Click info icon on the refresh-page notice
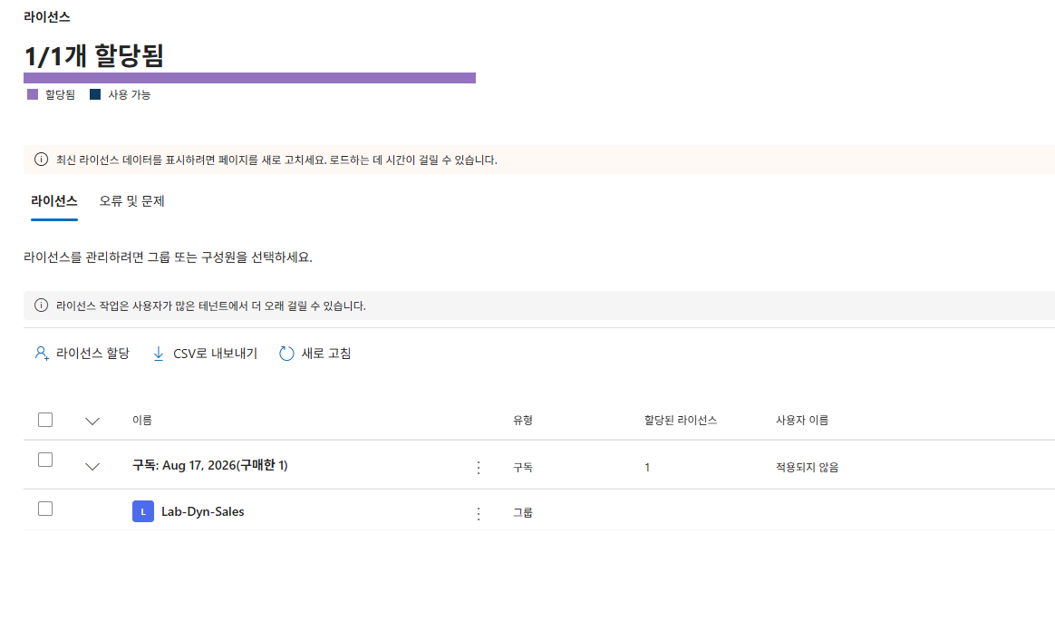This screenshot has width=1055, height=621. click(x=41, y=160)
